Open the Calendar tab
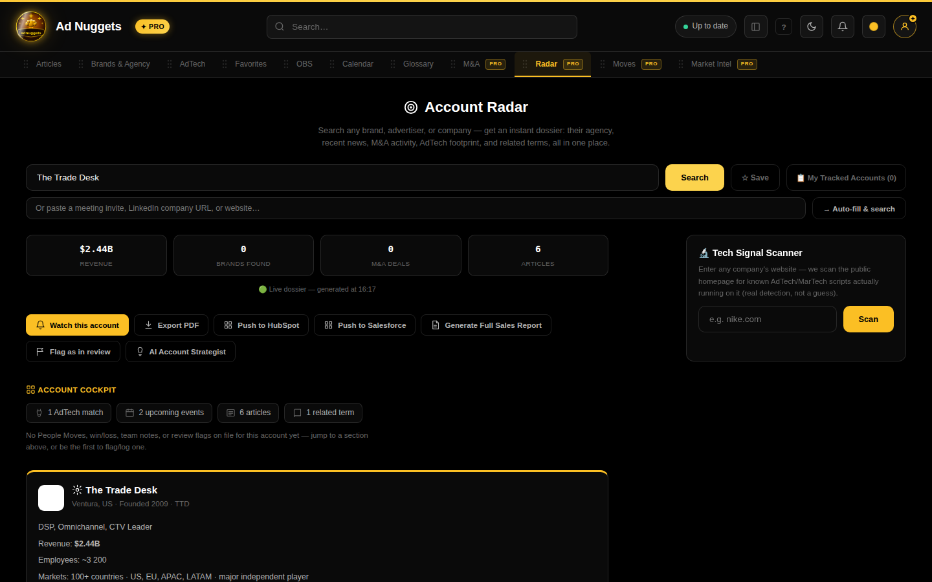This screenshot has height=582, width=932. click(358, 64)
